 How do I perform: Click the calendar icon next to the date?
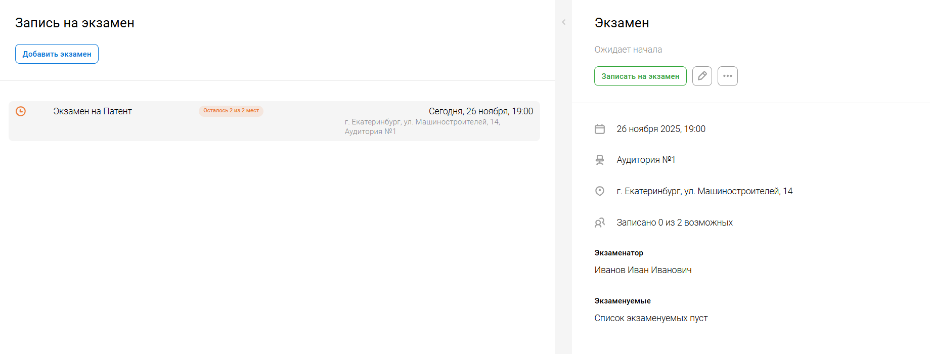click(600, 129)
